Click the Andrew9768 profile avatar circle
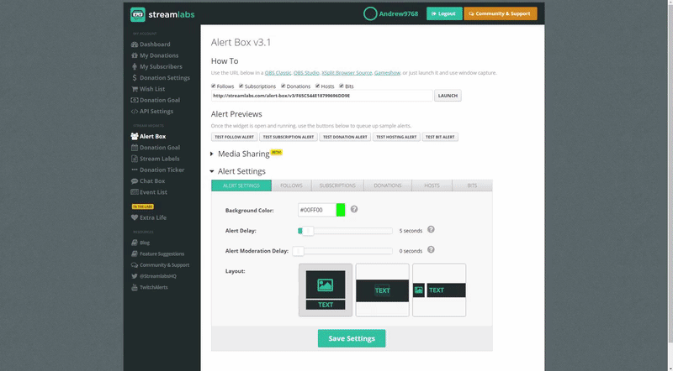The height and width of the screenshot is (371, 673). (x=370, y=13)
